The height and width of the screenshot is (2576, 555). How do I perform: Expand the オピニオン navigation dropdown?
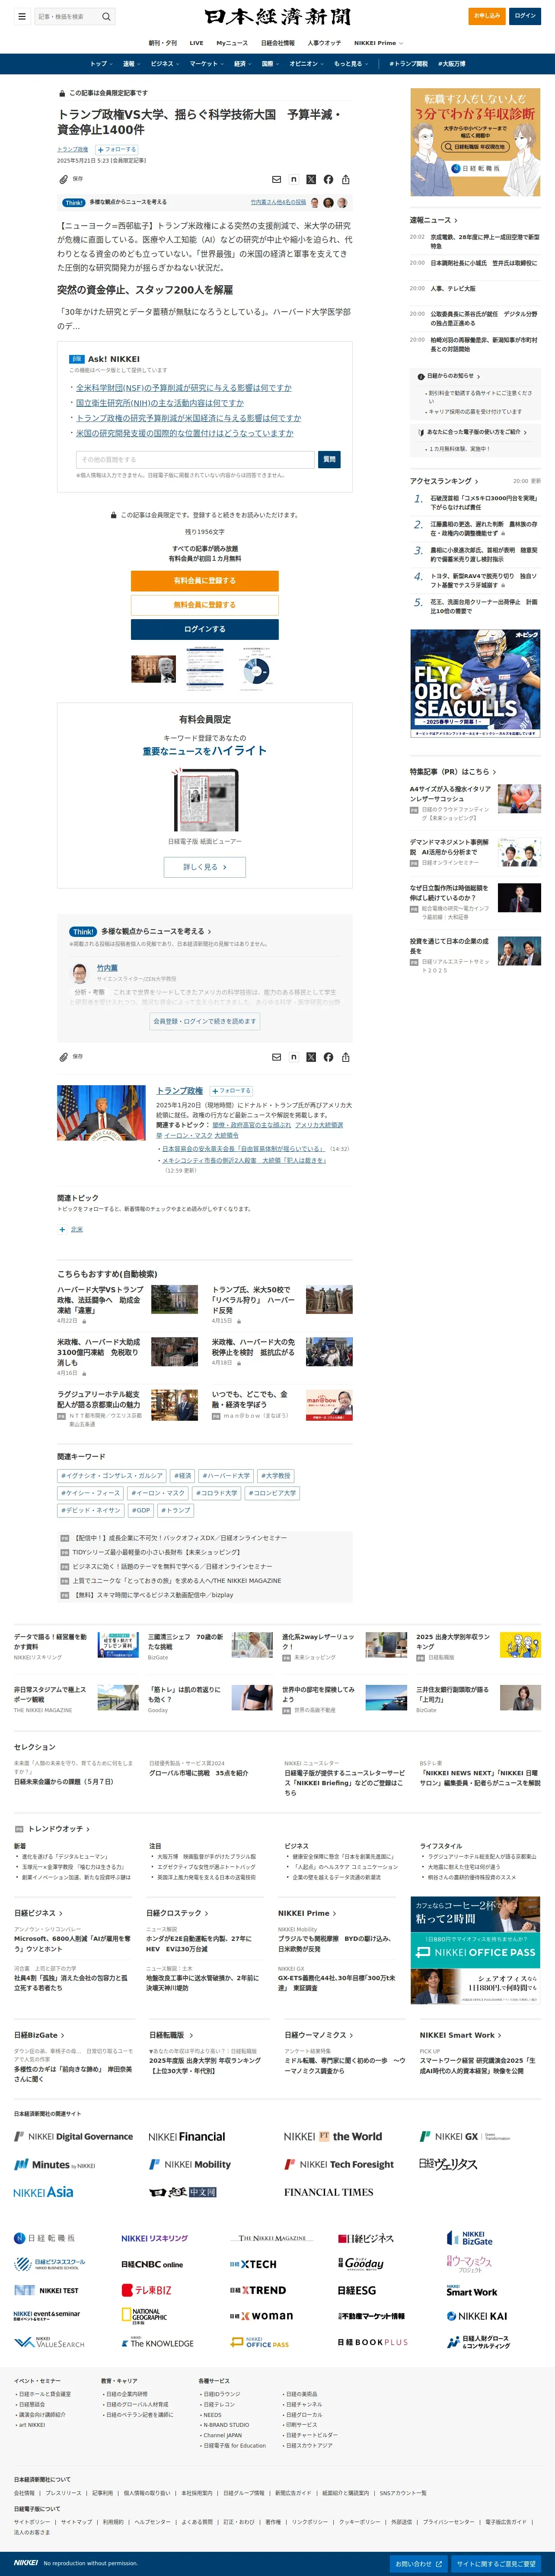click(x=306, y=64)
